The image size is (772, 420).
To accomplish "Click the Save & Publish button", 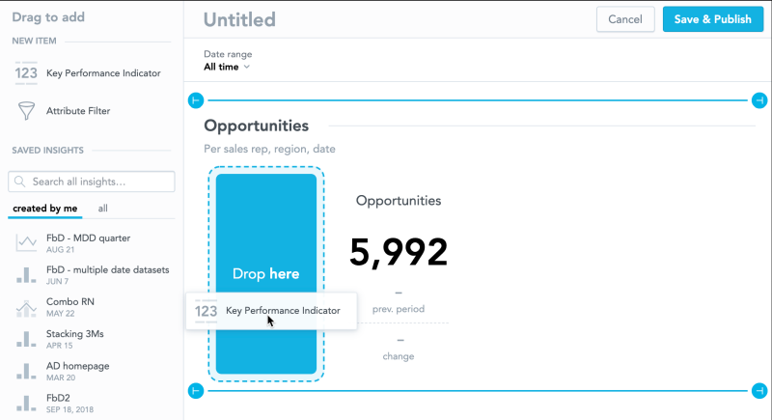I will pos(712,19).
